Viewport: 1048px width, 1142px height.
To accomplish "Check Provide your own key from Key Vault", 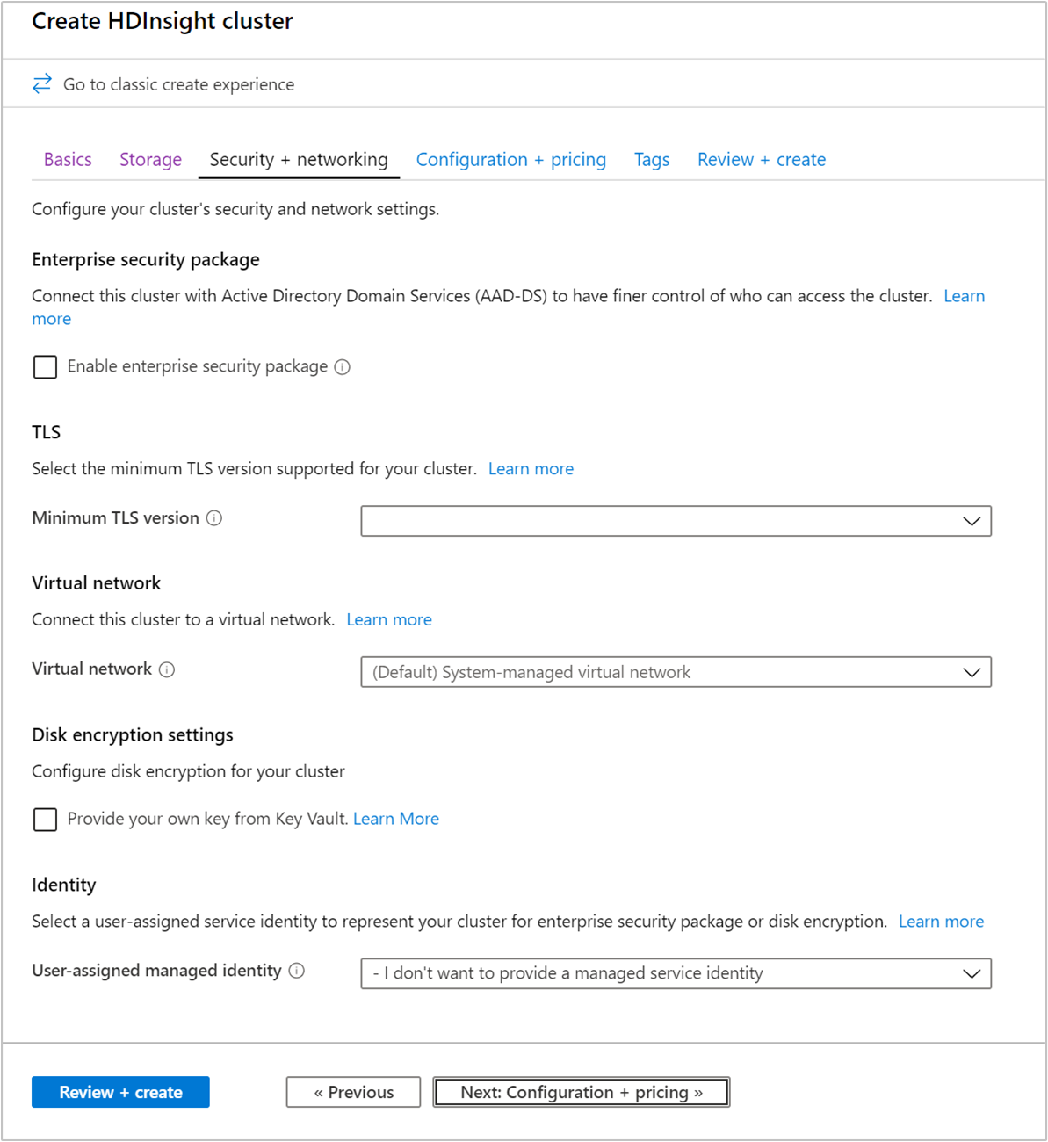I will [45, 819].
